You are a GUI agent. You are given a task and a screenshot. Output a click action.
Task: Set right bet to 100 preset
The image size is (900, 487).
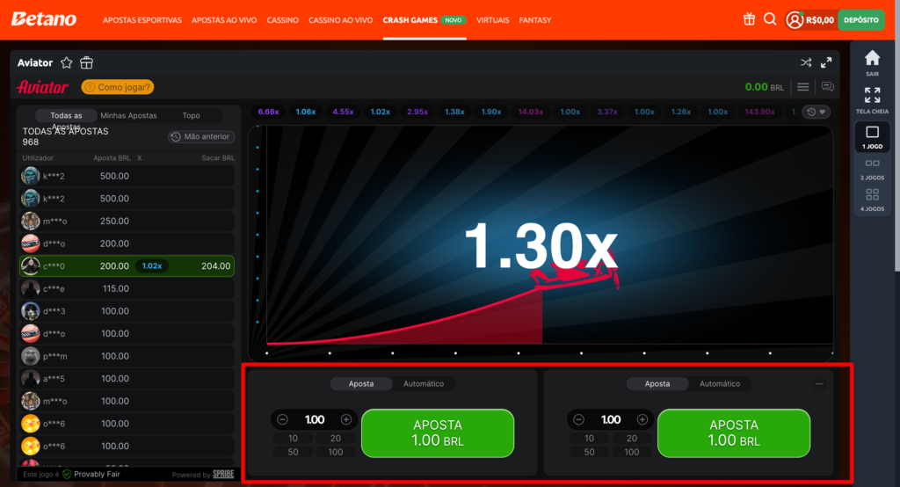click(631, 452)
